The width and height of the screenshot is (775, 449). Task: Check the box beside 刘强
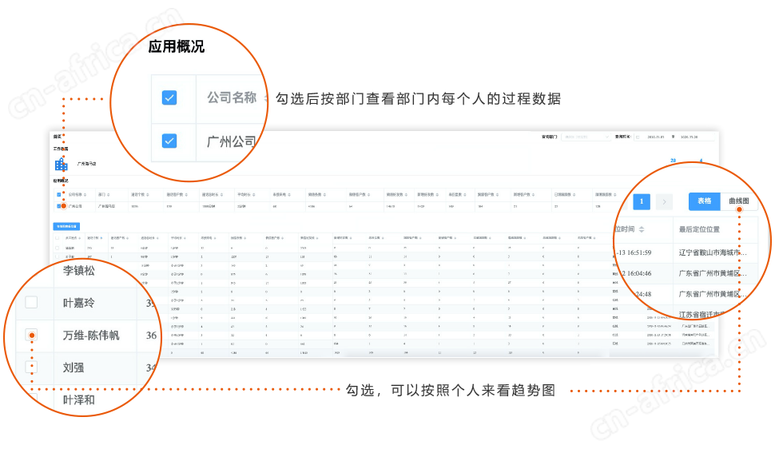(x=31, y=368)
